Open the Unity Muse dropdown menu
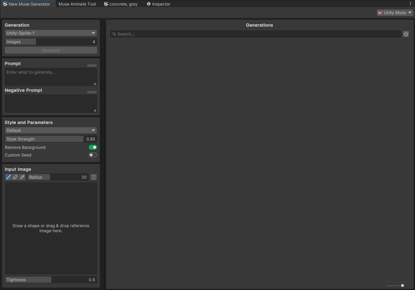 [395, 12]
